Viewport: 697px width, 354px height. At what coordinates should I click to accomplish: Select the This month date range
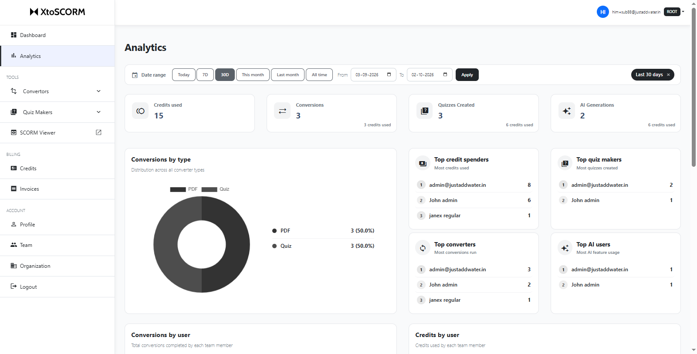coord(253,75)
